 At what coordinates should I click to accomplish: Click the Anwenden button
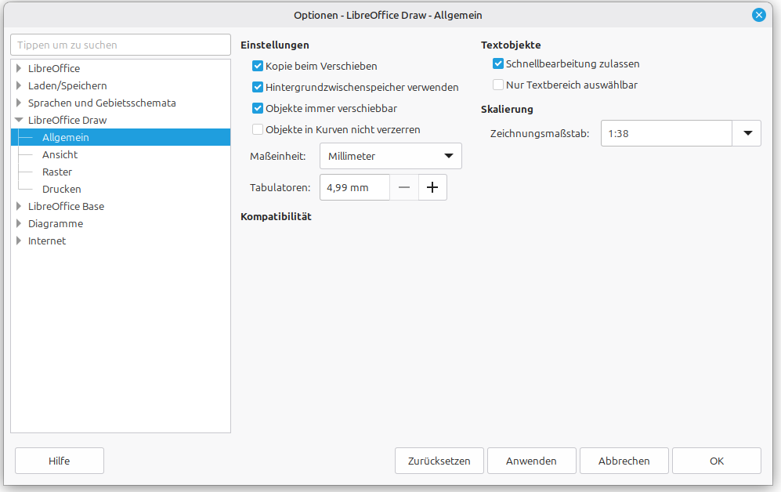tap(531, 461)
